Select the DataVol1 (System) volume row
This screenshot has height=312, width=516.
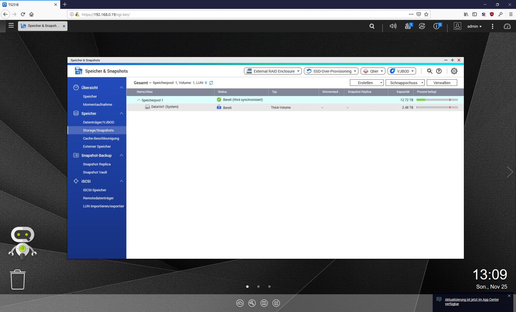tap(295, 107)
